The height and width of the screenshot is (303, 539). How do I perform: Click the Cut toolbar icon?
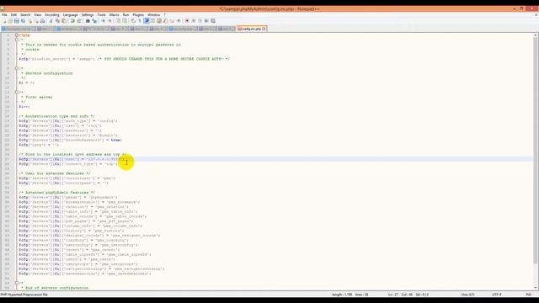click(51, 21)
